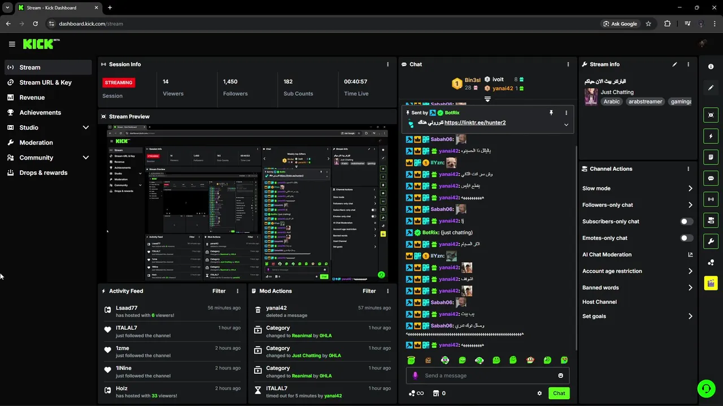Open the Mod Actions three-dot menu

387,291
